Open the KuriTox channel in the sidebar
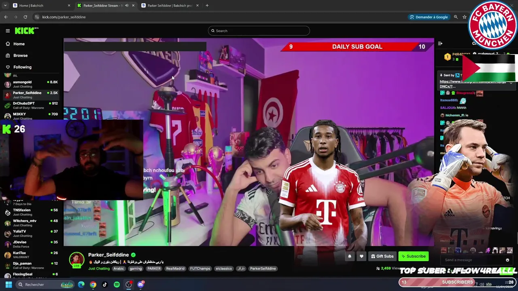The width and height of the screenshot is (518, 291). click(x=32, y=255)
